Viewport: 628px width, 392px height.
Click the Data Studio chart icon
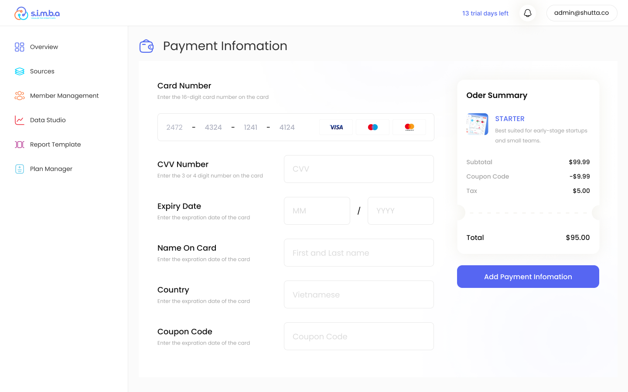pyautogui.click(x=20, y=120)
